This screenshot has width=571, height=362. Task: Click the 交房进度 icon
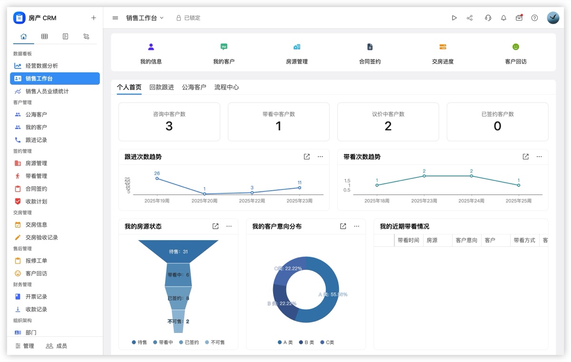(443, 47)
